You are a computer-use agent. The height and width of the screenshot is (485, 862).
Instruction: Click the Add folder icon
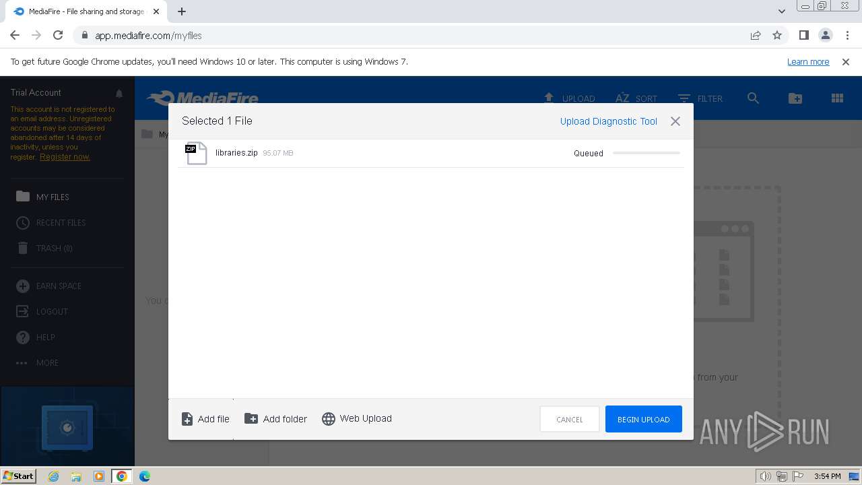[251, 418]
